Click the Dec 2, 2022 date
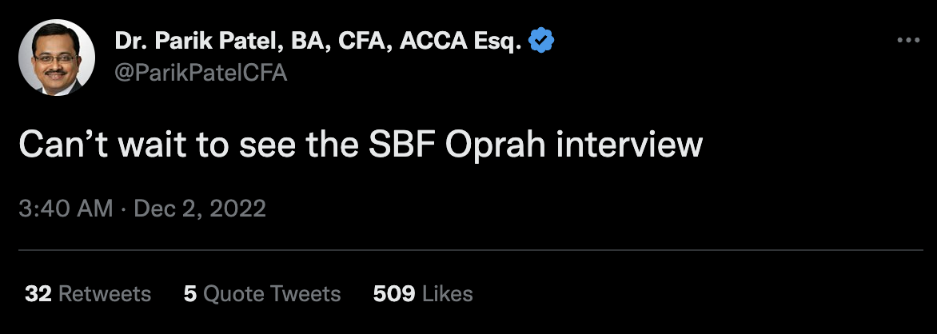Viewport: 937px width, 334px height. tap(199, 209)
